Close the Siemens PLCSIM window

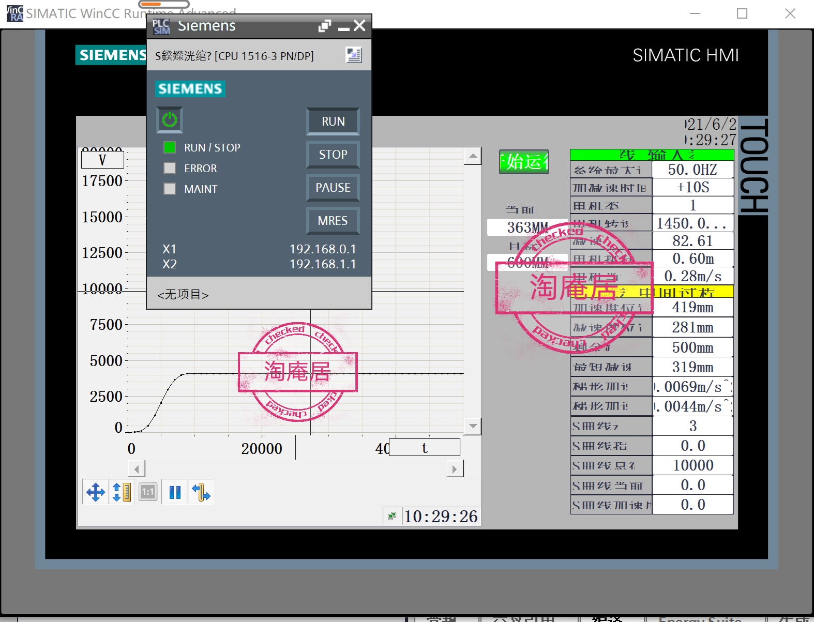(360, 25)
